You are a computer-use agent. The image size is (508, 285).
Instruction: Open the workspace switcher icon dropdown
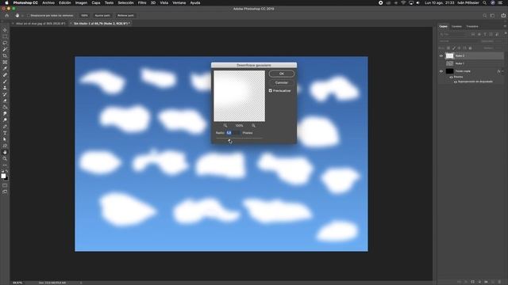(x=492, y=16)
